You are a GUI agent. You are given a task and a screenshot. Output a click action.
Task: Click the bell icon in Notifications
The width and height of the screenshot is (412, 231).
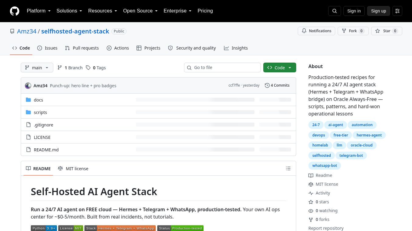coord(304,31)
